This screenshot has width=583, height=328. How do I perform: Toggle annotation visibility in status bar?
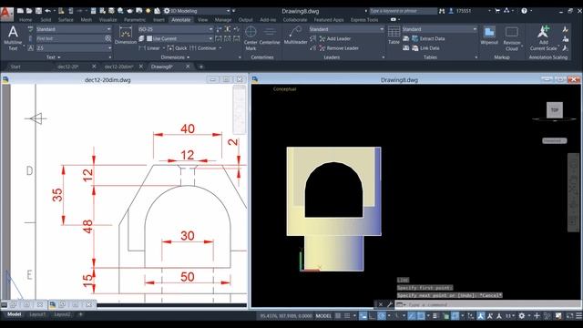pos(481,316)
